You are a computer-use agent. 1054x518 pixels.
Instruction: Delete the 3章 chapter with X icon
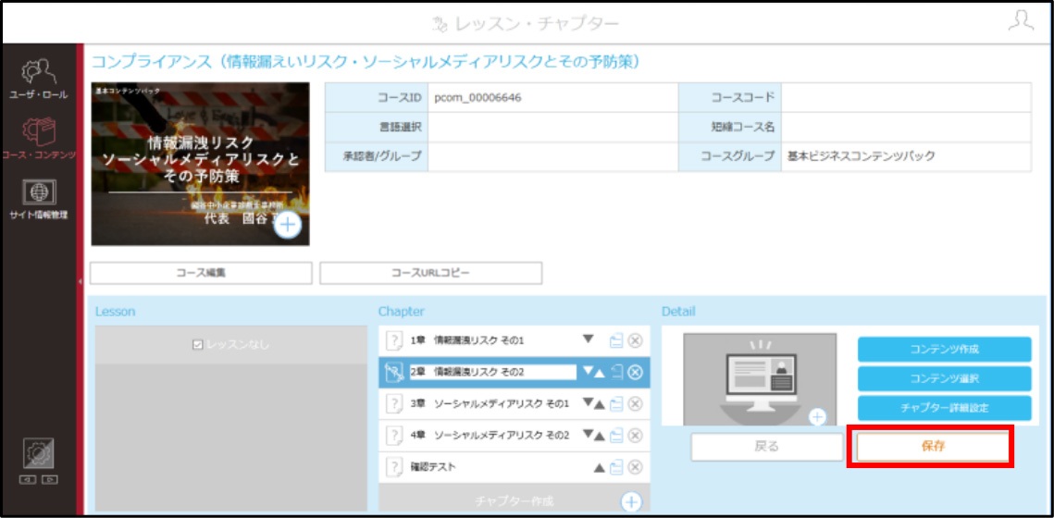point(635,404)
